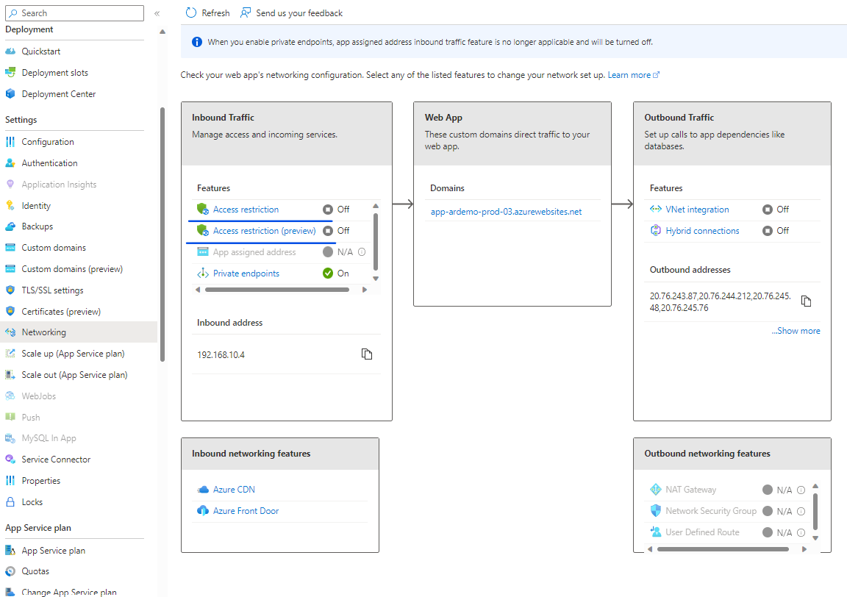Expand outbound addresses with Show more

point(796,331)
